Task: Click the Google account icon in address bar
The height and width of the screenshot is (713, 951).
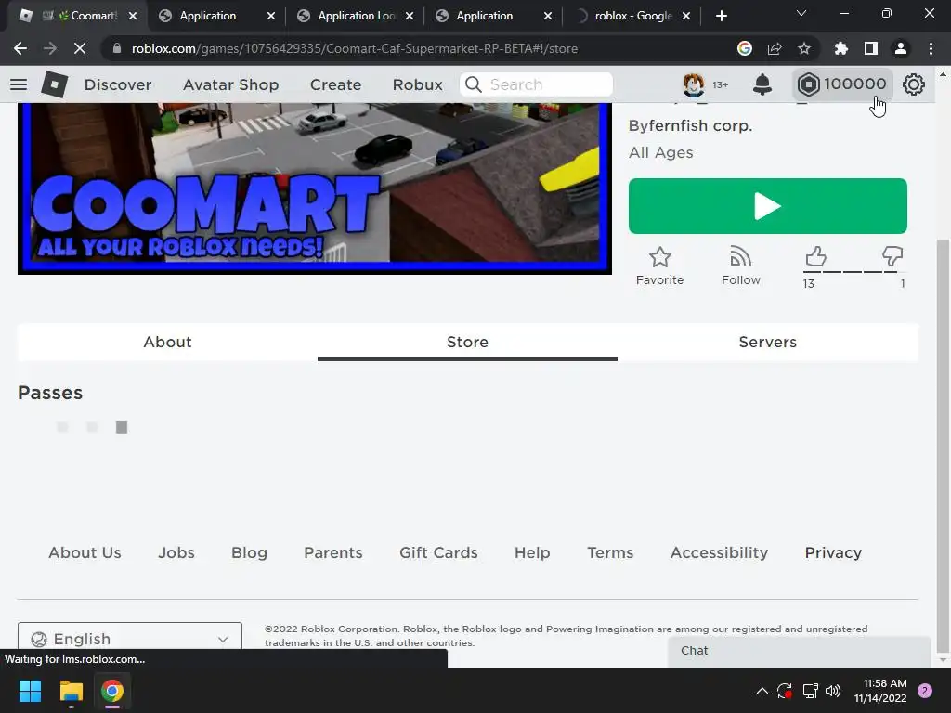Action: coord(745,48)
